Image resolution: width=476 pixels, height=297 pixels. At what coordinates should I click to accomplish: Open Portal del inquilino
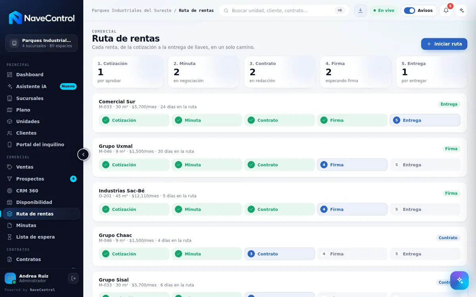[42, 145]
